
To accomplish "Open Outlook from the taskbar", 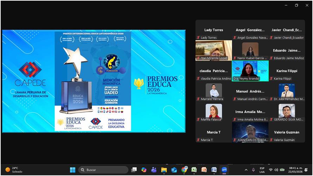I will pyautogui.click(x=174, y=170).
